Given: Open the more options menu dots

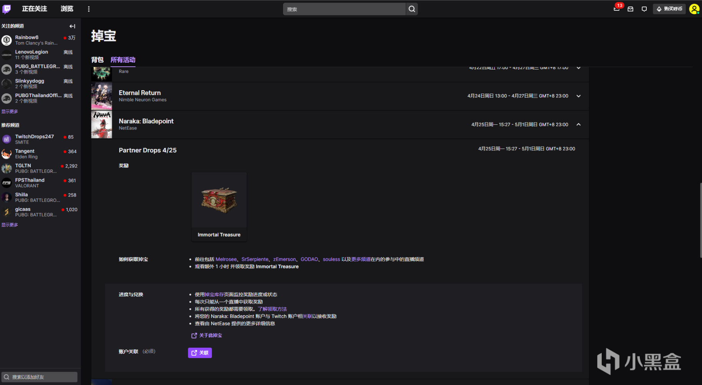Looking at the screenshot, I should pyautogui.click(x=89, y=9).
